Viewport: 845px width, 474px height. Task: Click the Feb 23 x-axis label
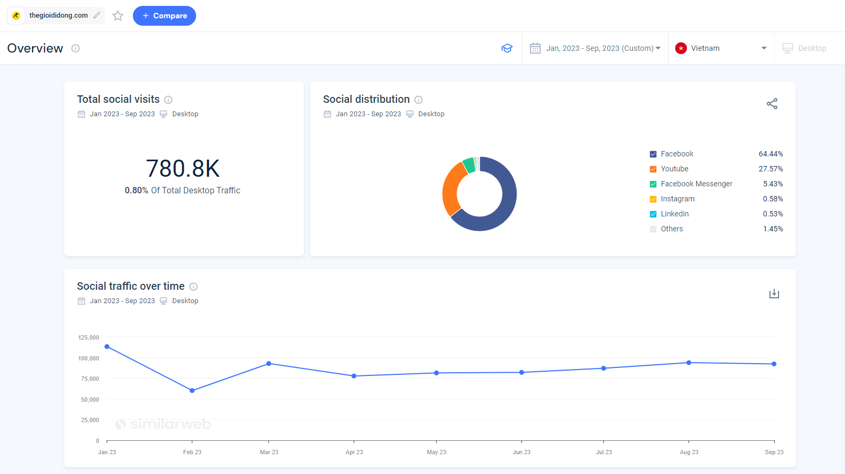pos(192,452)
